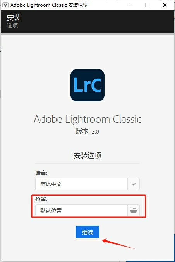
Task: Click the 安装 header title
Action: coord(14,17)
